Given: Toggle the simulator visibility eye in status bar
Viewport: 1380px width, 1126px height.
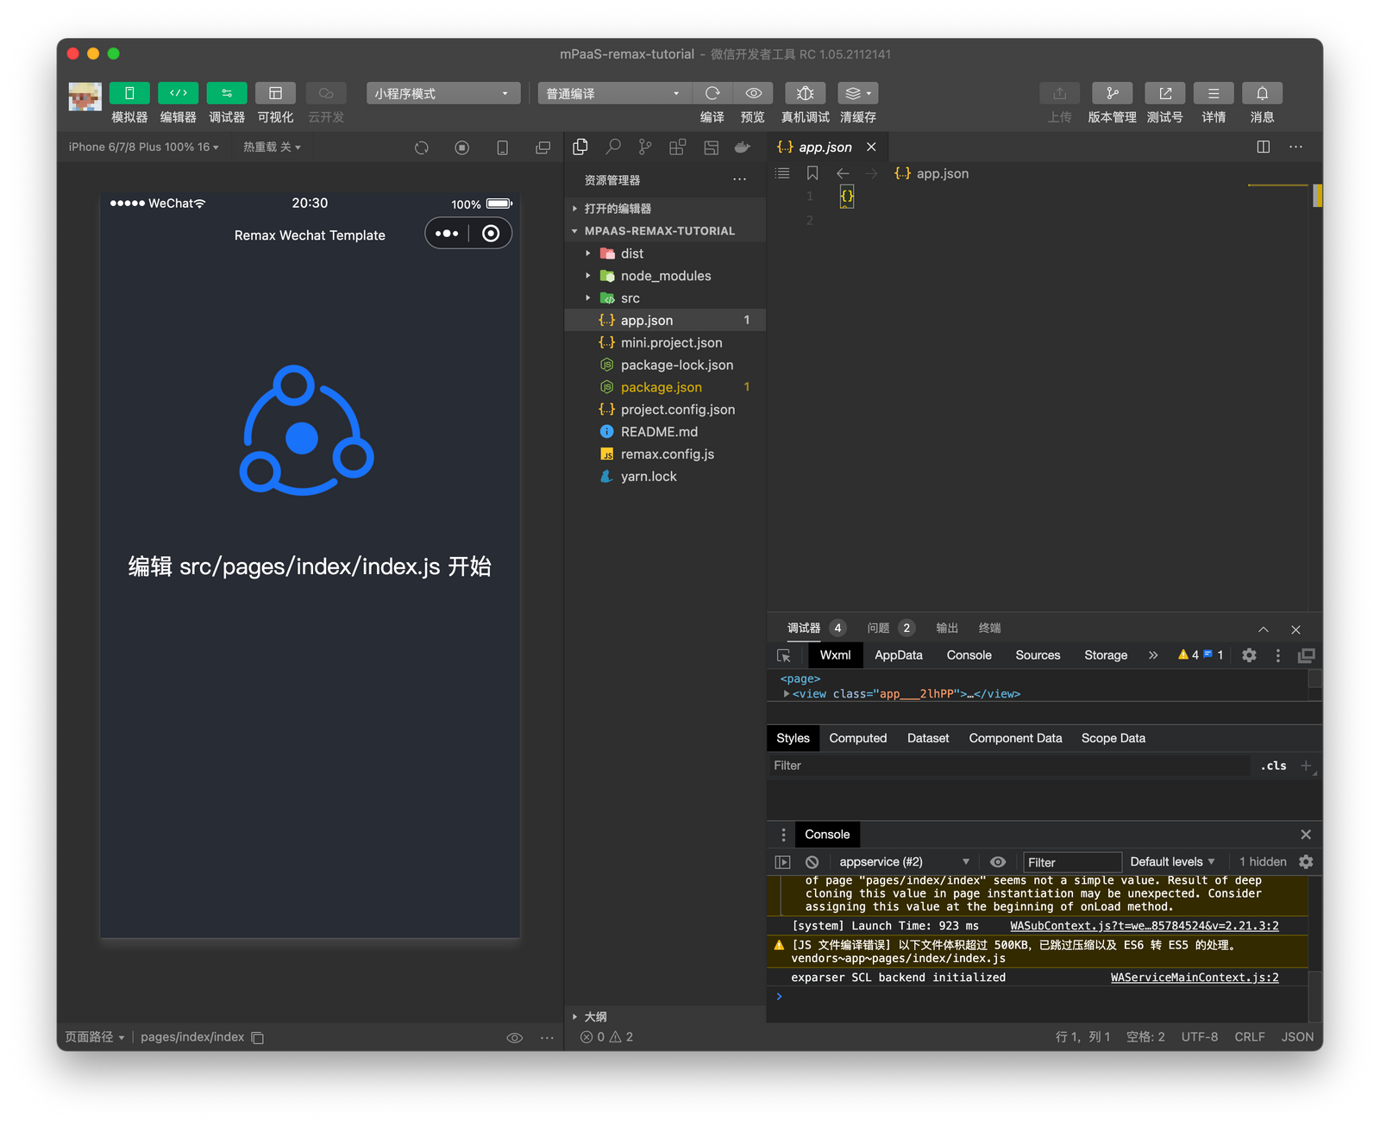Looking at the screenshot, I should click(515, 1038).
